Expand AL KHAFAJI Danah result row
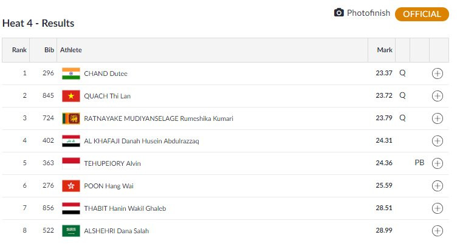The width and height of the screenshot is (460, 246). tap(438, 141)
